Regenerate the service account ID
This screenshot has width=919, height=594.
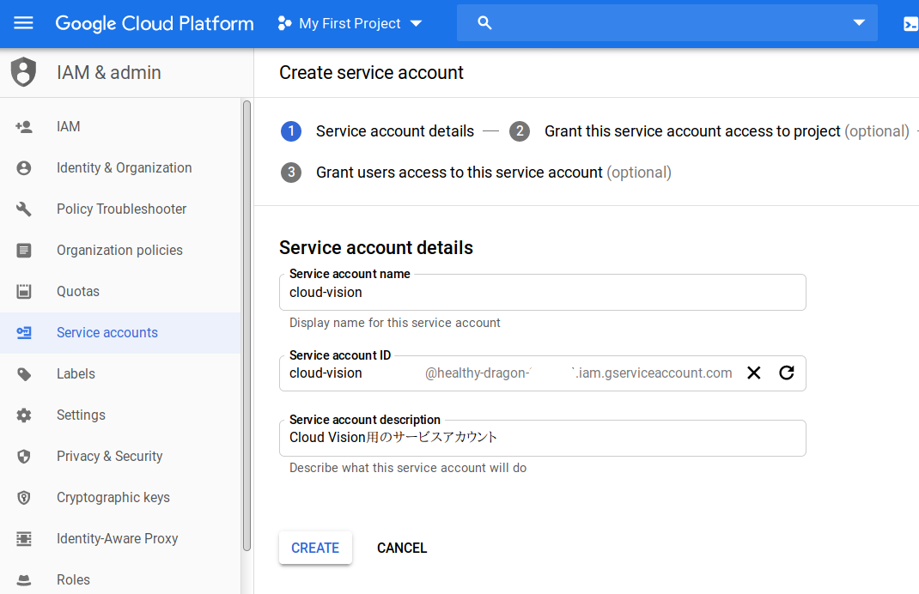787,373
